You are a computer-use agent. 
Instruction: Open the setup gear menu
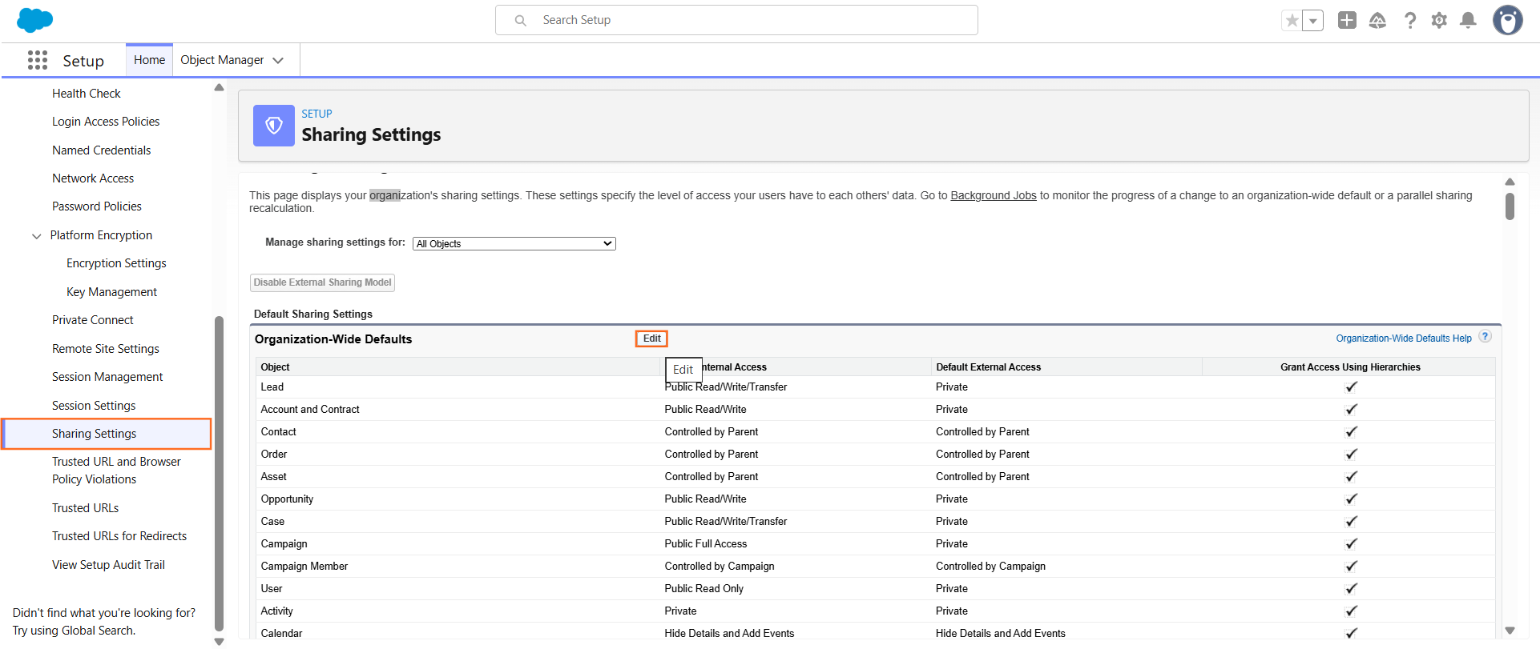(1439, 20)
